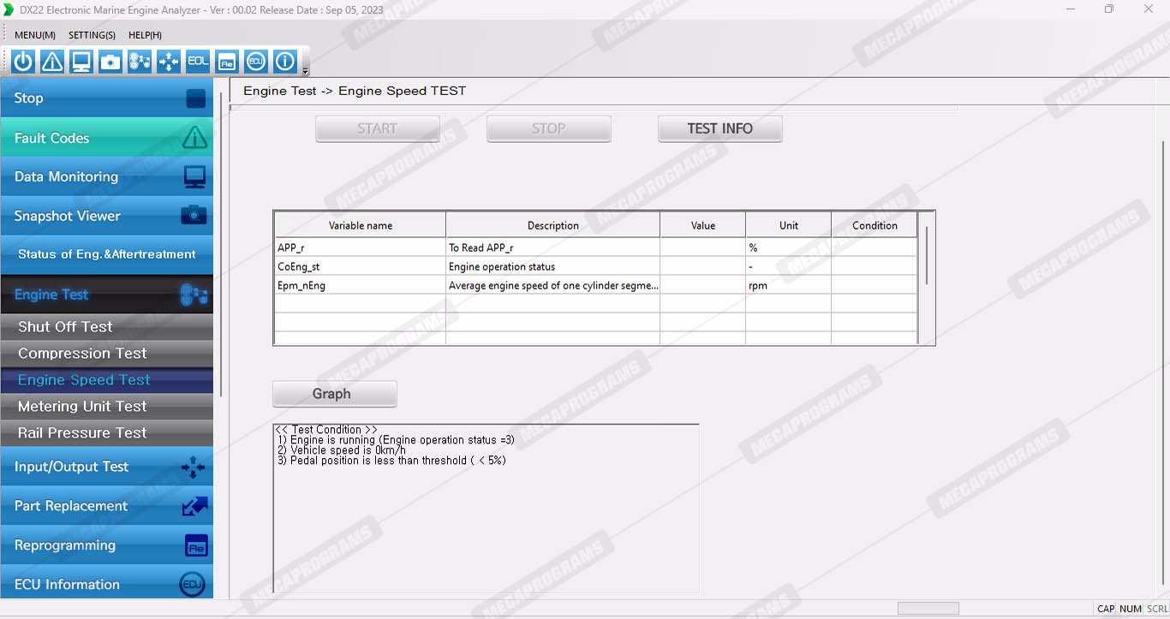Expand the toolbar overflow arrow
This screenshot has height=619, width=1170.
[306, 71]
